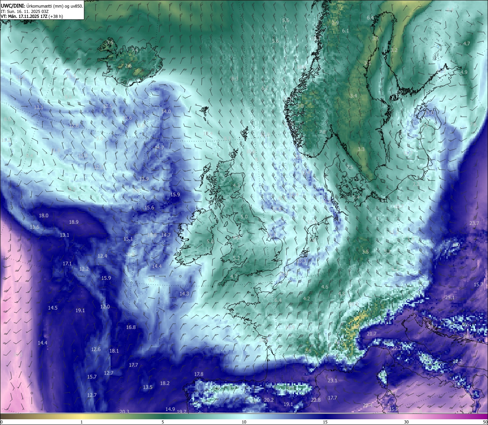488x425 pixels.
Task: Click the map value 12.6
Action: [x=96, y=349]
